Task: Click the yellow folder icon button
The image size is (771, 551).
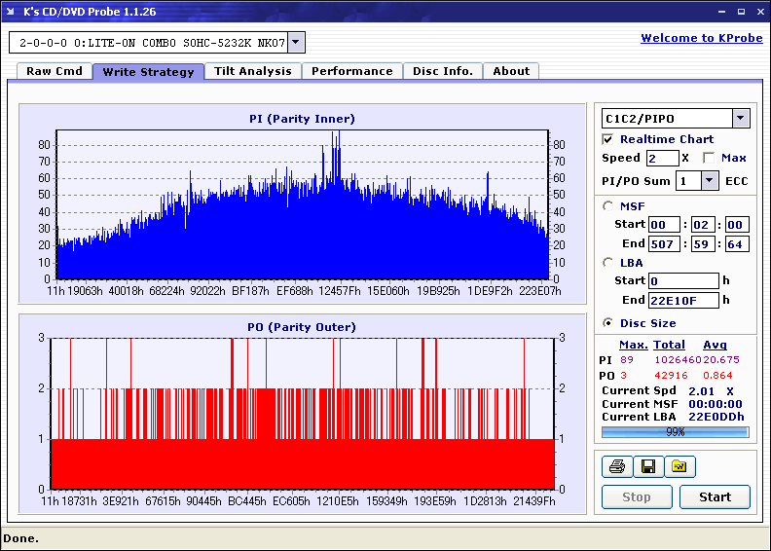Action: tap(679, 467)
